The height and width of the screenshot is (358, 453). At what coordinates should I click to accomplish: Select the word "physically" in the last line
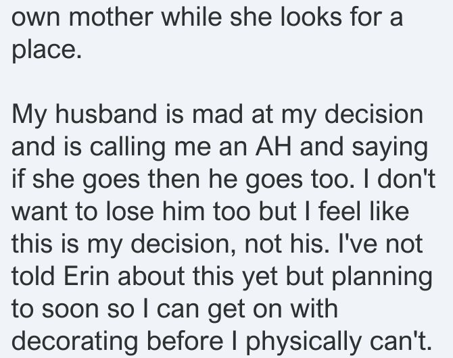point(304,342)
